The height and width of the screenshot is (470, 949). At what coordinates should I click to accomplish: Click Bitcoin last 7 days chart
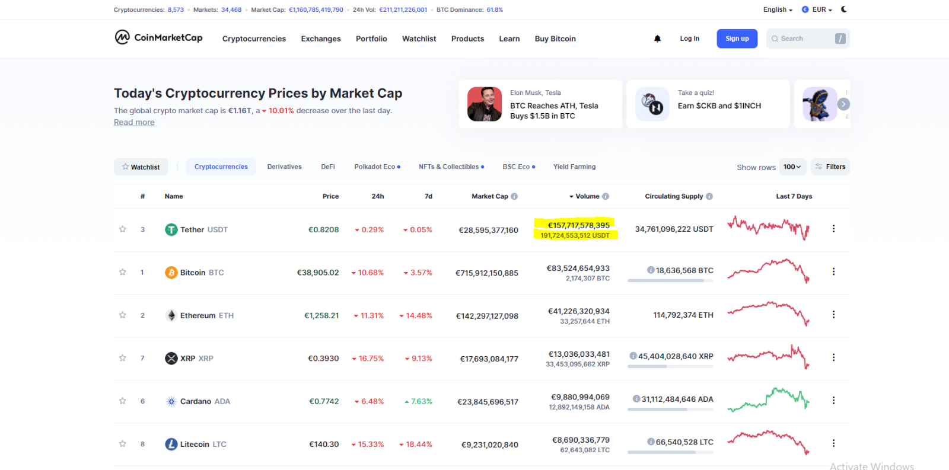point(769,271)
